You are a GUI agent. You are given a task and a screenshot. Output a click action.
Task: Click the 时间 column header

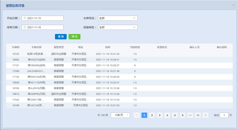tap(108, 47)
